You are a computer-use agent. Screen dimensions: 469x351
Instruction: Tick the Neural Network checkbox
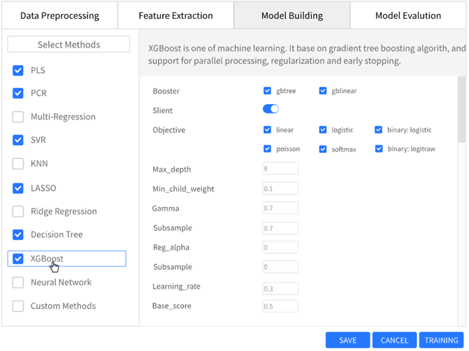point(18,282)
